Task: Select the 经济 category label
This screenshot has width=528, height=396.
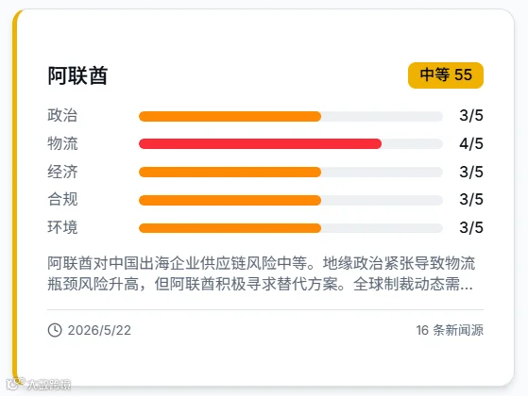Action: (x=62, y=172)
